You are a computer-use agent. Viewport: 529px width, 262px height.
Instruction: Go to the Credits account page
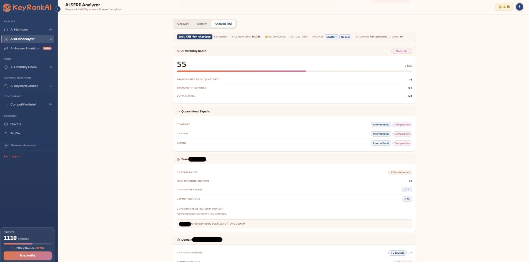click(x=27, y=124)
